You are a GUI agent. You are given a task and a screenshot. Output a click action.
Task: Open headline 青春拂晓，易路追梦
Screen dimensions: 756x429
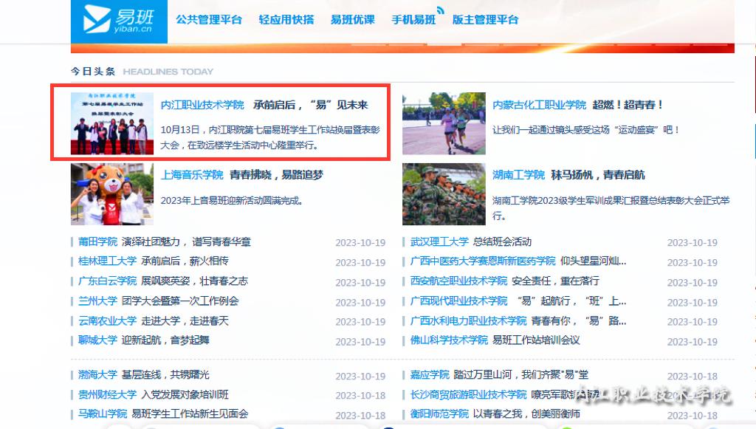pyautogui.click(x=276, y=175)
